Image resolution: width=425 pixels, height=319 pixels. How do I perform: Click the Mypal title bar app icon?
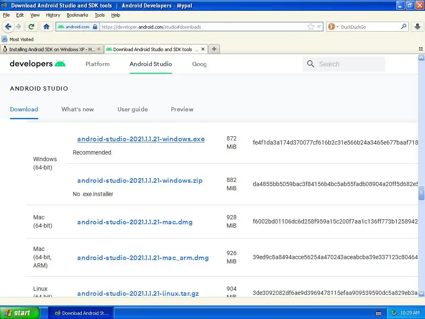(4, 5)
